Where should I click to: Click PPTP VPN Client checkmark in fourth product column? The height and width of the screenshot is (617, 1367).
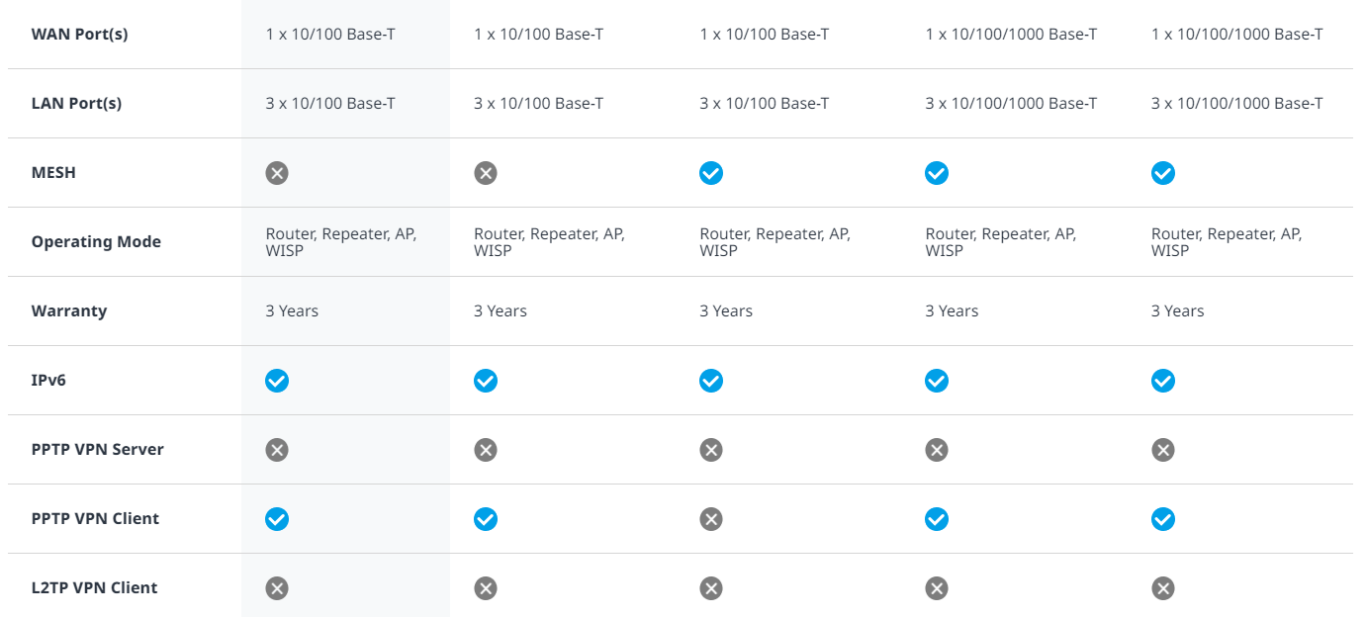(x=937, y=519)
